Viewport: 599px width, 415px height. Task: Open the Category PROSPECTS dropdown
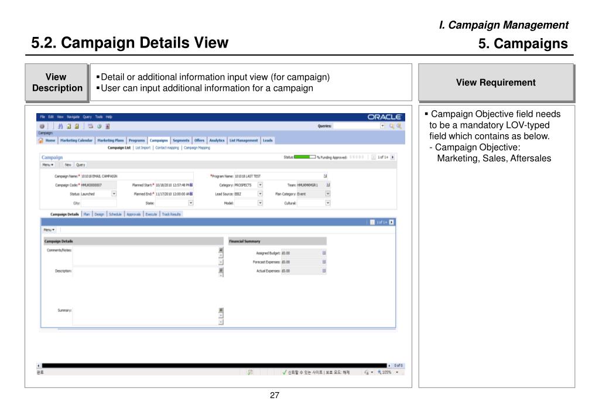[260, 185]
